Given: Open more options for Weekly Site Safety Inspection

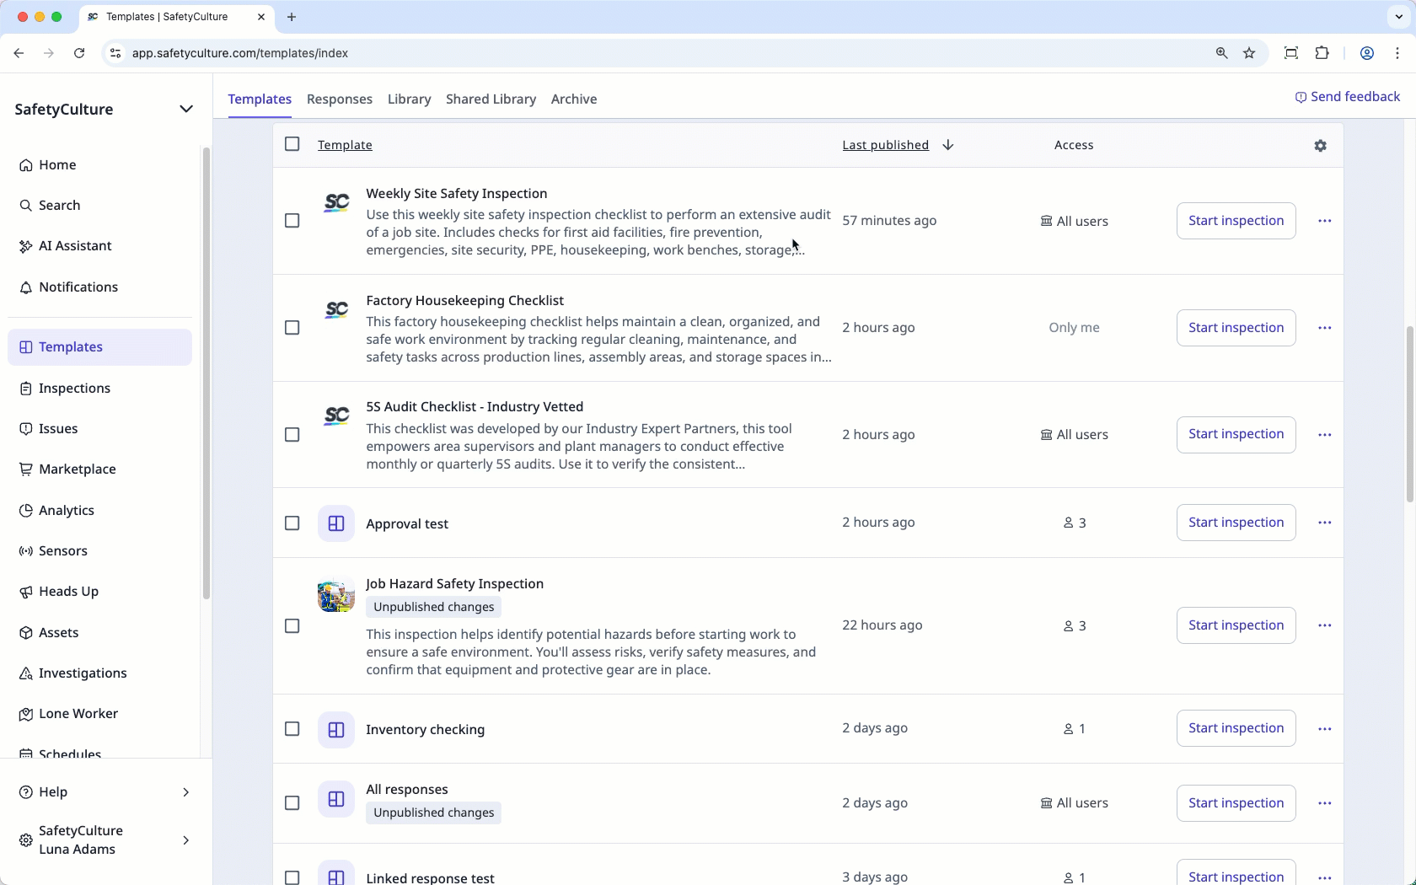Looking at the screenshot, I should (x=1324, y=221).
